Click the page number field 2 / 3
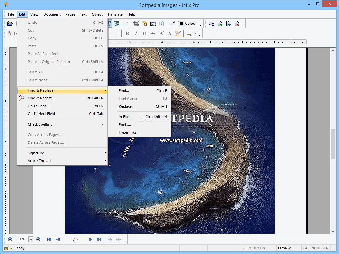 point(74,239)
